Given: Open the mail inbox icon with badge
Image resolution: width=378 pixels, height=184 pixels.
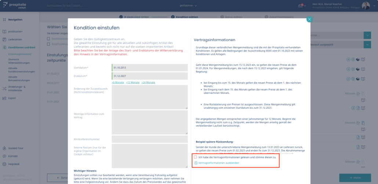Looking at the screenshot, I should coord(301,6).
